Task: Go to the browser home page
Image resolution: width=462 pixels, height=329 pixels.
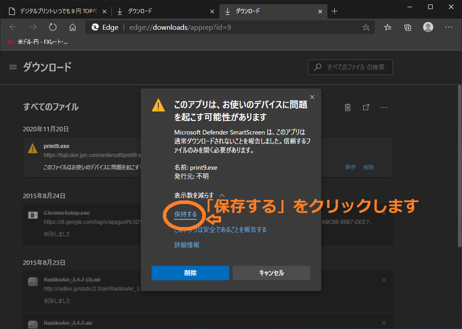Action: pyautogui.click(x=73, y=28)
